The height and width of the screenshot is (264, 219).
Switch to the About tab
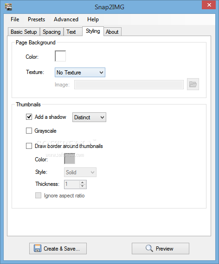[x=112, y=32]
